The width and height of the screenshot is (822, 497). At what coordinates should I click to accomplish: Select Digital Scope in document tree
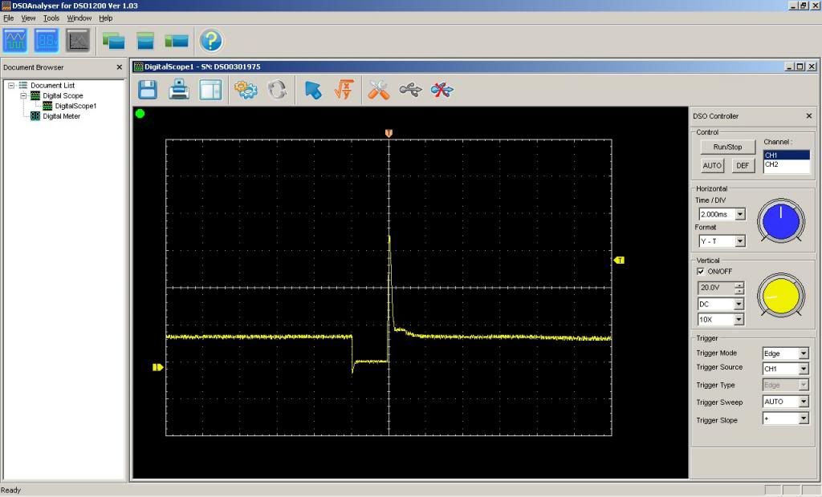tap(63, 96)
